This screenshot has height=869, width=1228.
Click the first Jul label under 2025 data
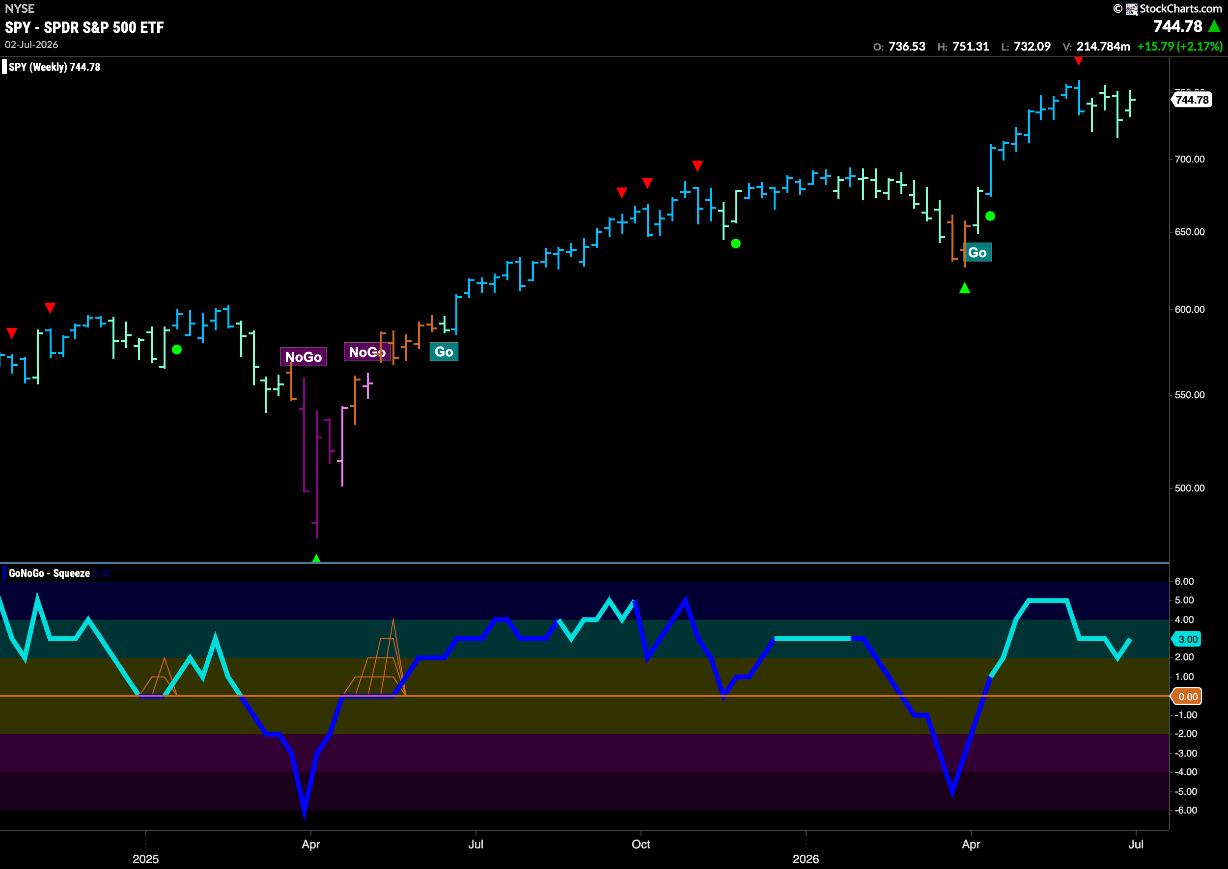(x=475, y=844)
